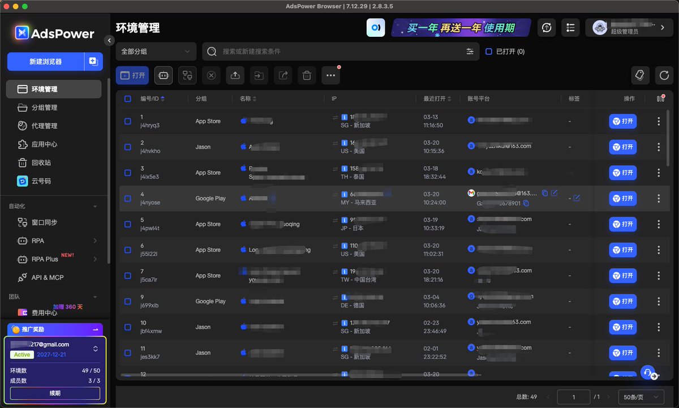Image resolution: width=679 pixels, height=408 pixels.
Task: Click the 搜索或新建搜索条件 search field
Action: point(339,51)
